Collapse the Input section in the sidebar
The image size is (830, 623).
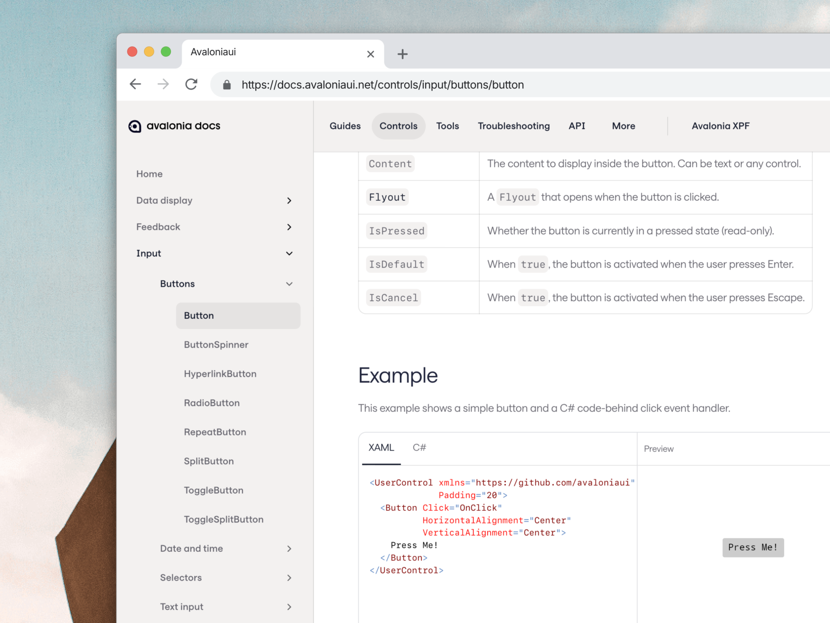289,253
